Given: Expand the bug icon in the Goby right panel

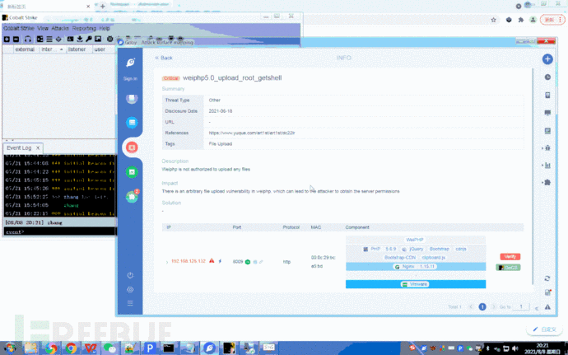Looking at the screenshot, I should [x=547, y=148].
